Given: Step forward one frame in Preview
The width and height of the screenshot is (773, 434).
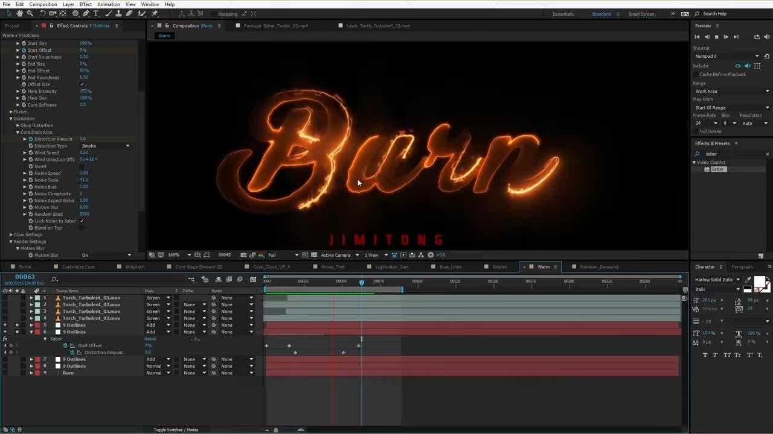Looking at the screenshot, I should click(726, 37).
